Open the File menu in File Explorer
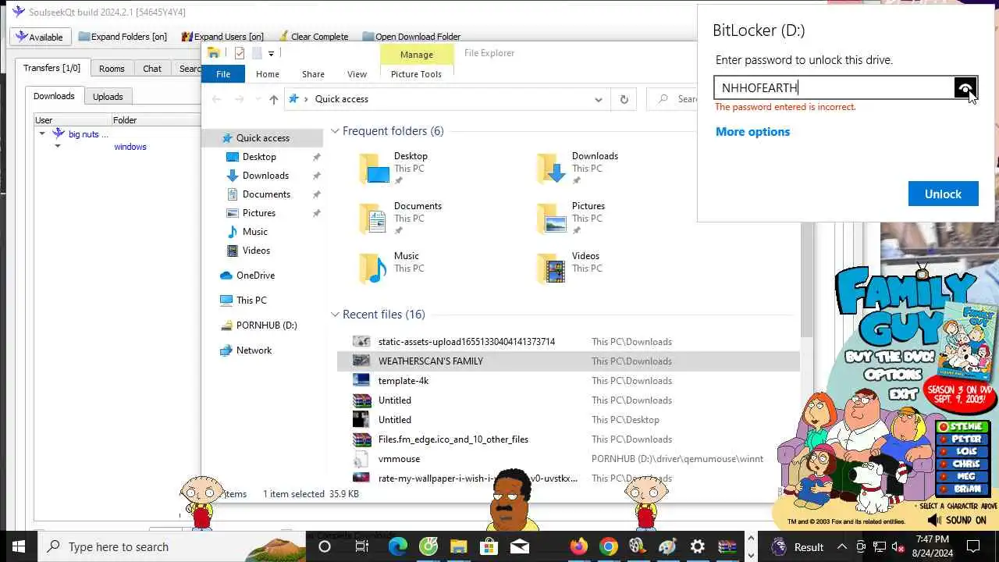The image size is (999, 562). (223, 74)
